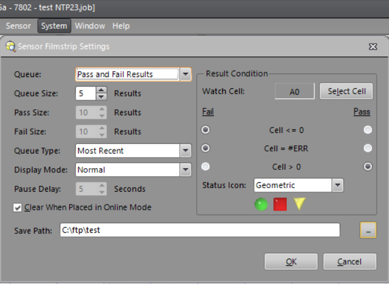Open the Queue dropdown list
Screen dimensions: 389x284
pos(185,74)
